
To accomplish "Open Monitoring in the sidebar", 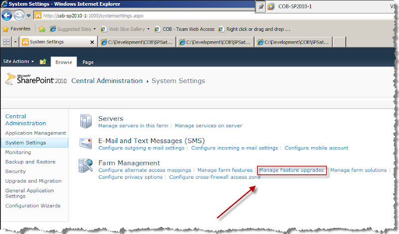I will [18, 152].
